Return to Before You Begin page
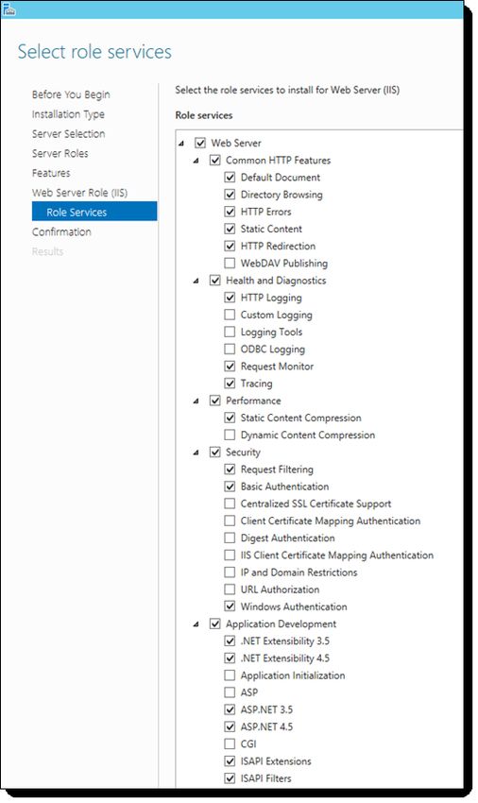 71,94
